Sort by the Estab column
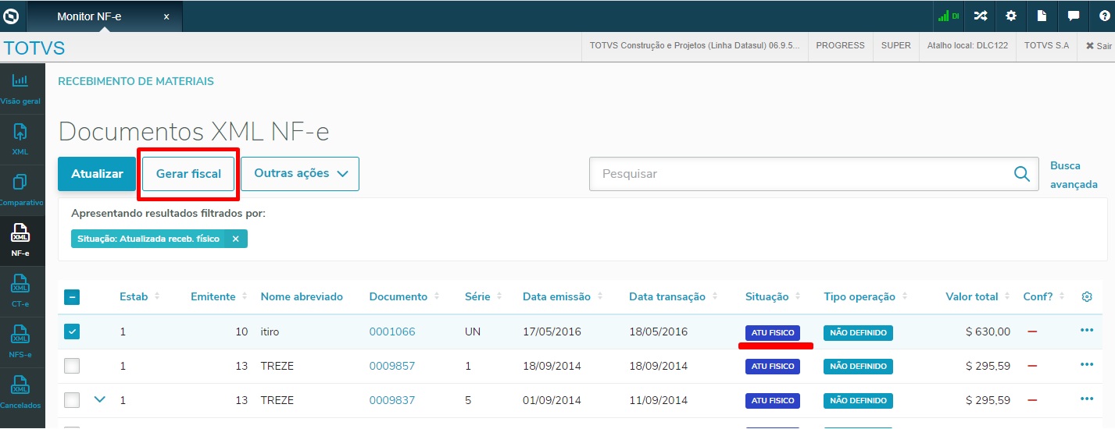1115x429 pixels. 140,296
